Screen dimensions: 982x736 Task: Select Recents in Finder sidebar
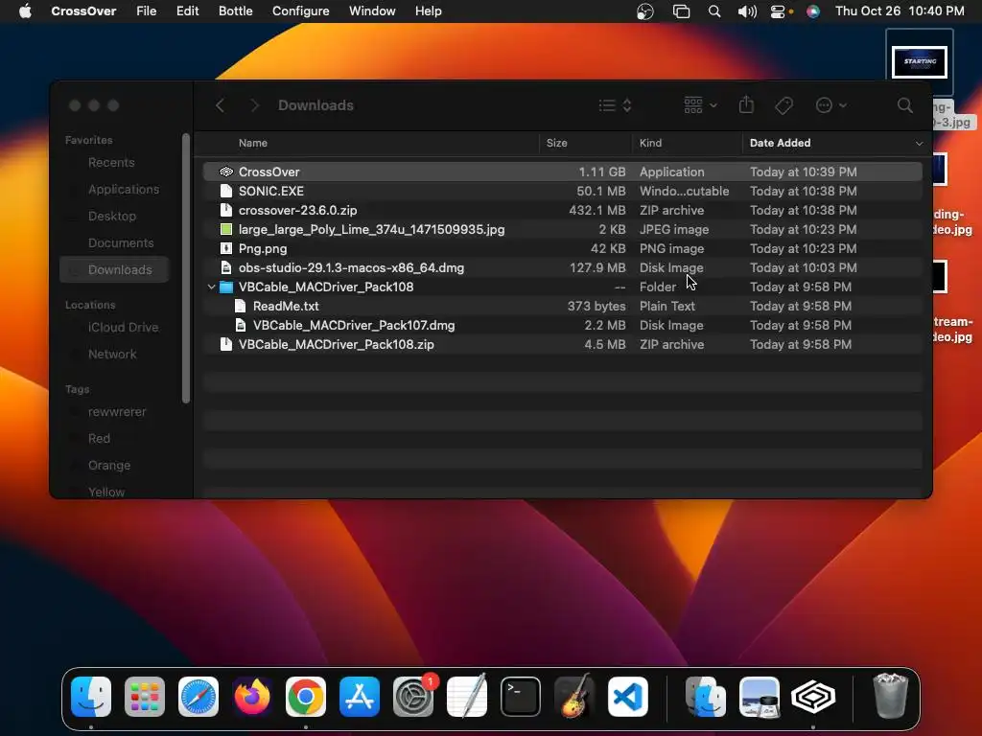pos(111,163)
